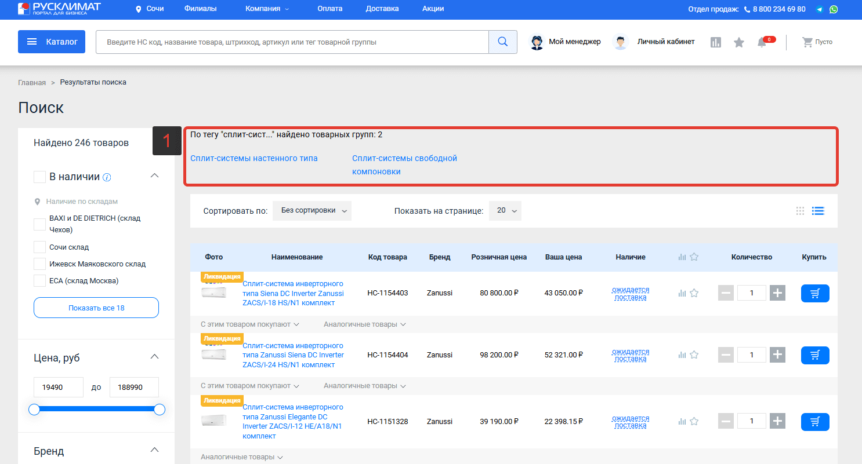Screen dimensions: 862x464
Task: Buy HC-1154404 with the cart button
Action: pos(815,355)
